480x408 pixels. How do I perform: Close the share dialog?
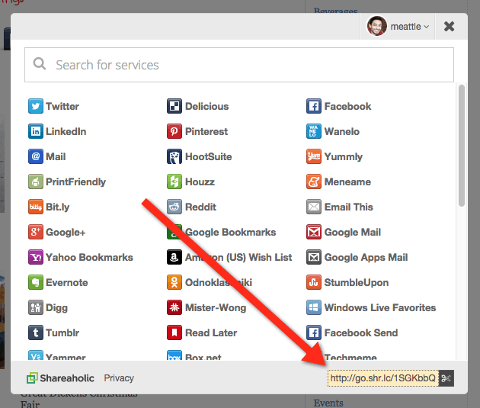coord(449,27)
